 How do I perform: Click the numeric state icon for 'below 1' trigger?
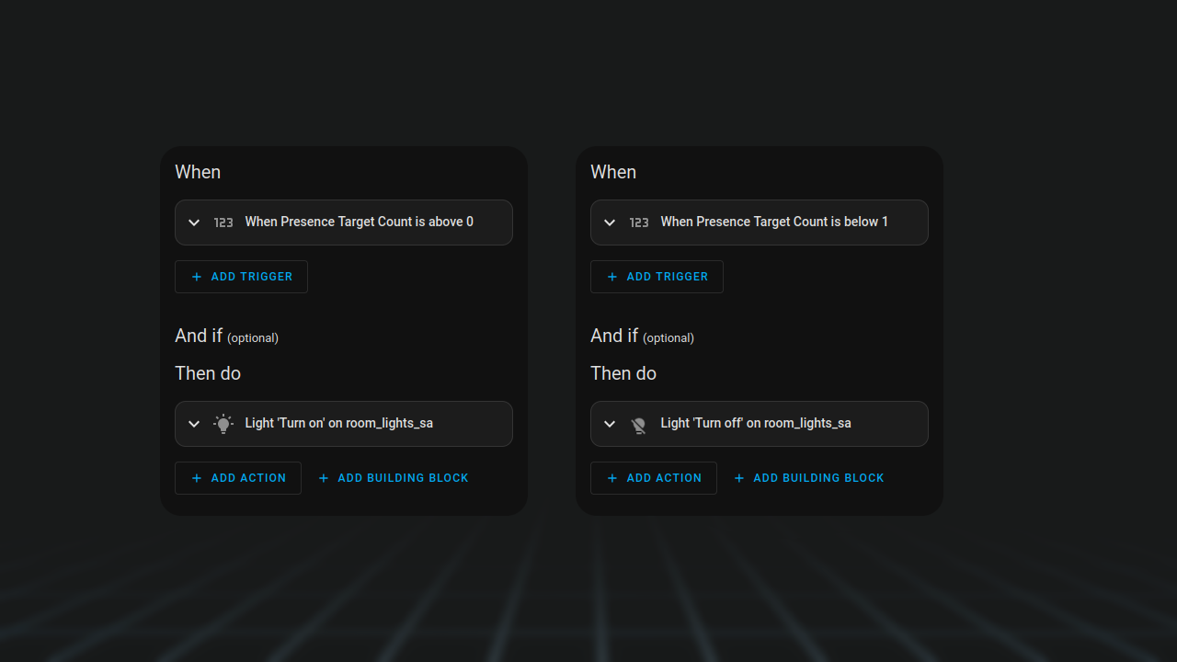click(639, 223)
